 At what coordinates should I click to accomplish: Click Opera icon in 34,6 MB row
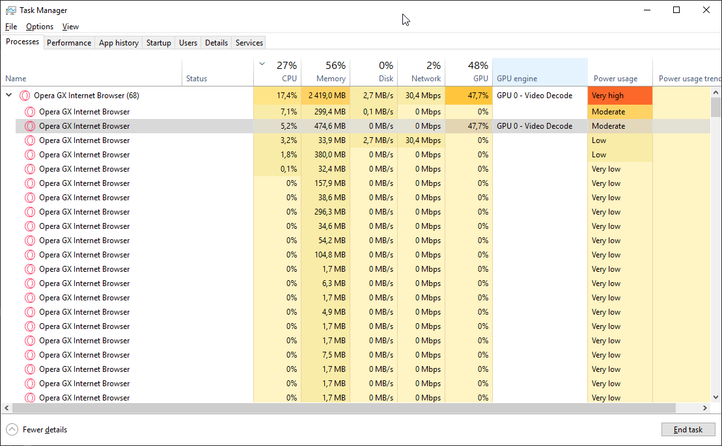[x=30, y=226]
